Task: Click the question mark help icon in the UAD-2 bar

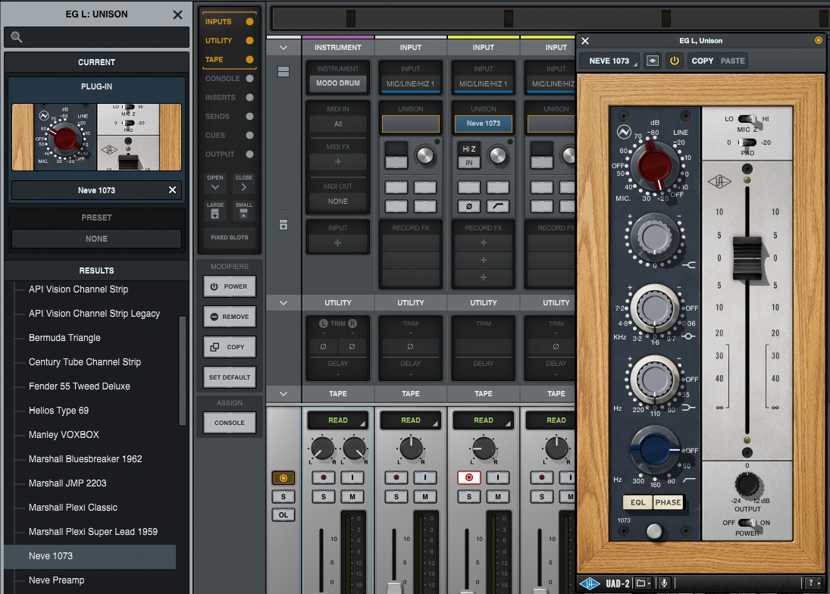Action: [x=810, y=583]
